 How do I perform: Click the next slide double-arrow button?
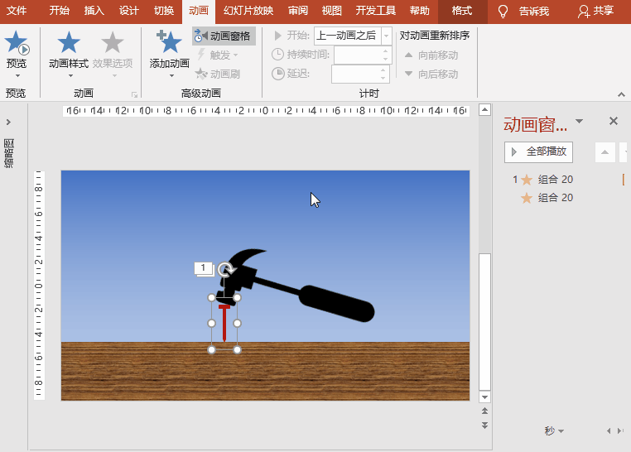[x=485, y=425]
